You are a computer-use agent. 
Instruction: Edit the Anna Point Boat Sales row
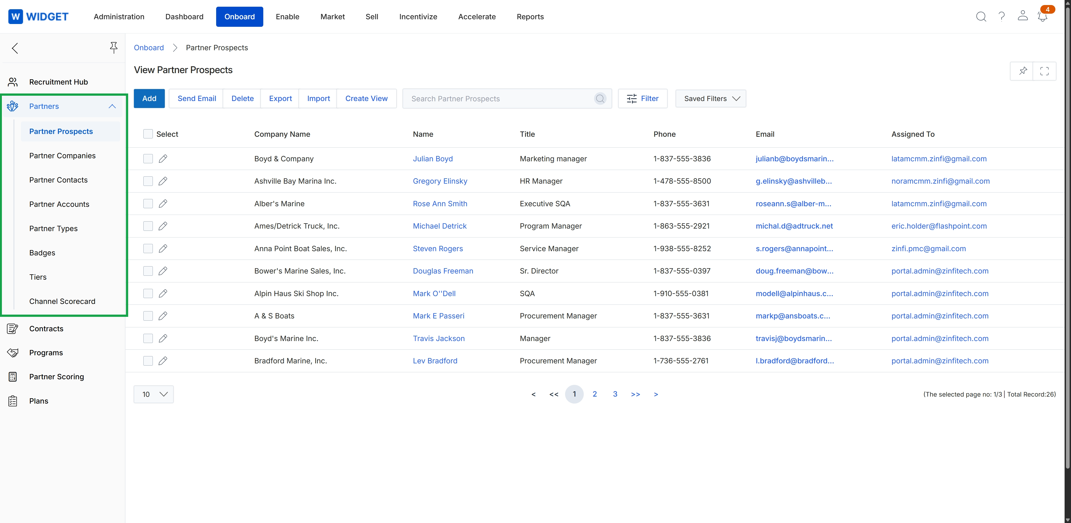click(x=163, y=248)
